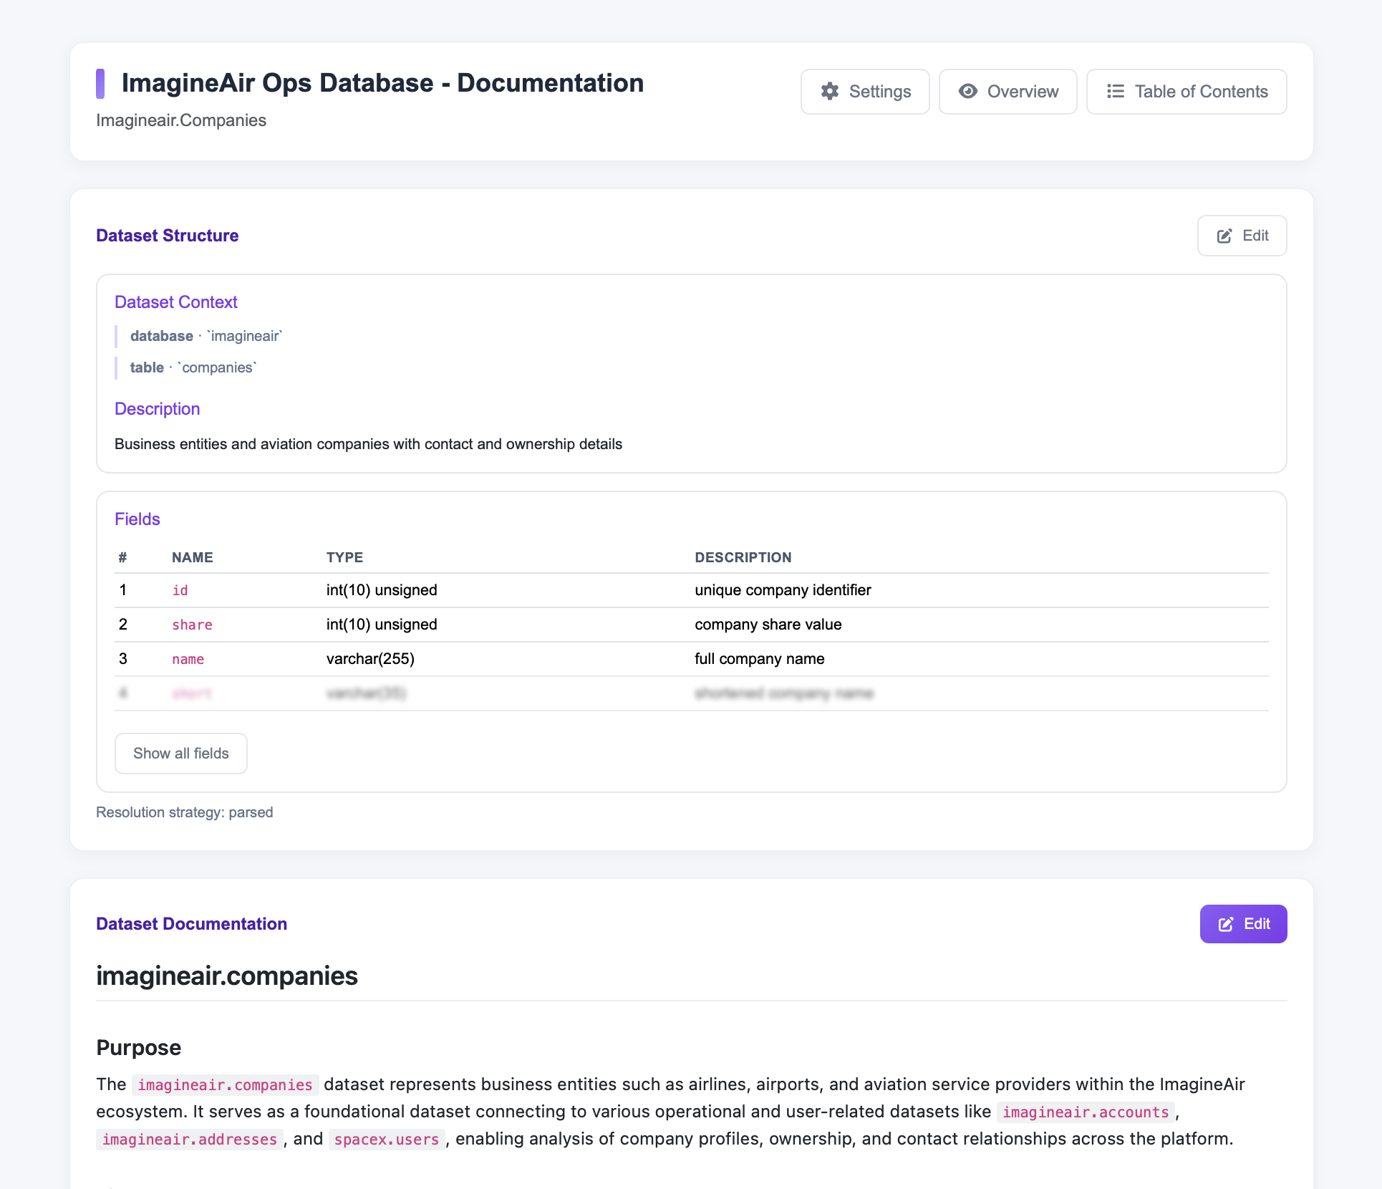Screen dimensions: 1382x1189
Task: Click the TYPE column header
Action: 344,557
